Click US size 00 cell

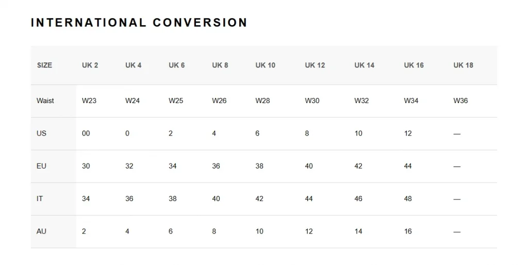click(86, 134)
